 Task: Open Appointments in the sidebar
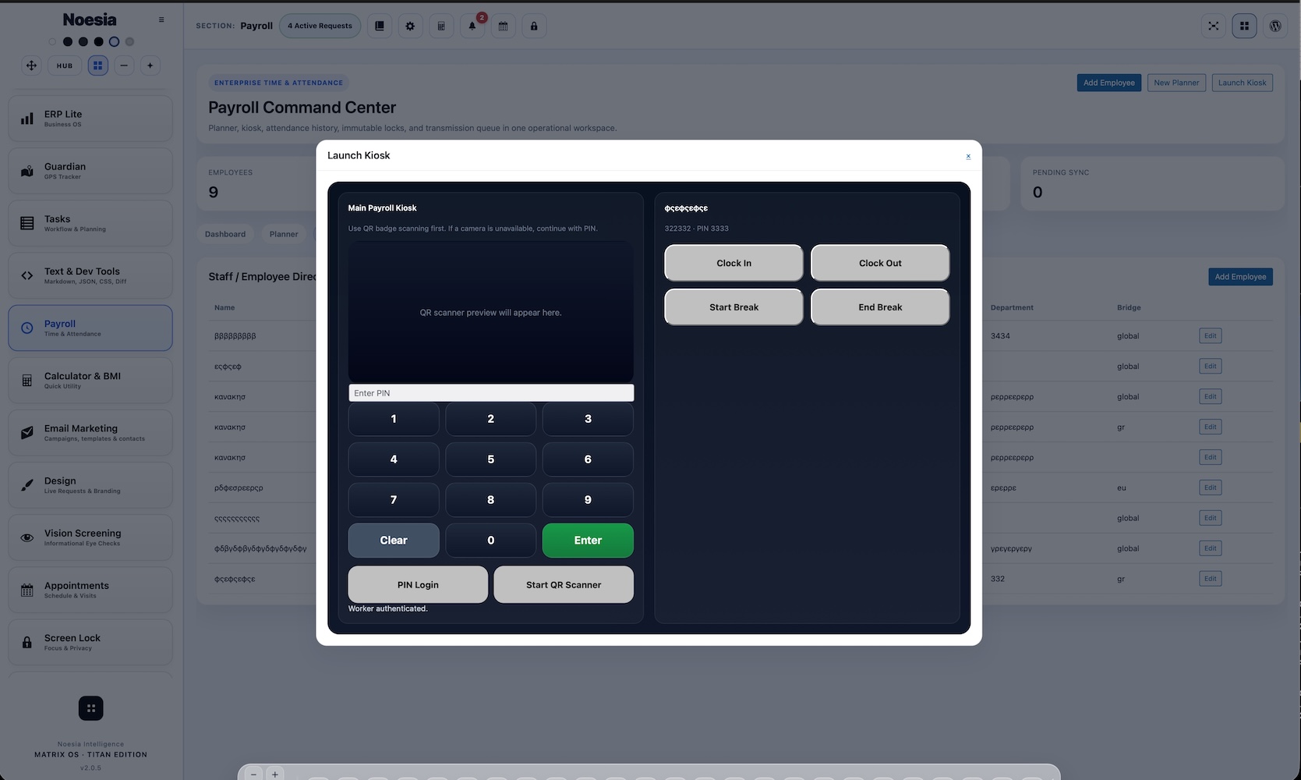[x=90, y=590]
